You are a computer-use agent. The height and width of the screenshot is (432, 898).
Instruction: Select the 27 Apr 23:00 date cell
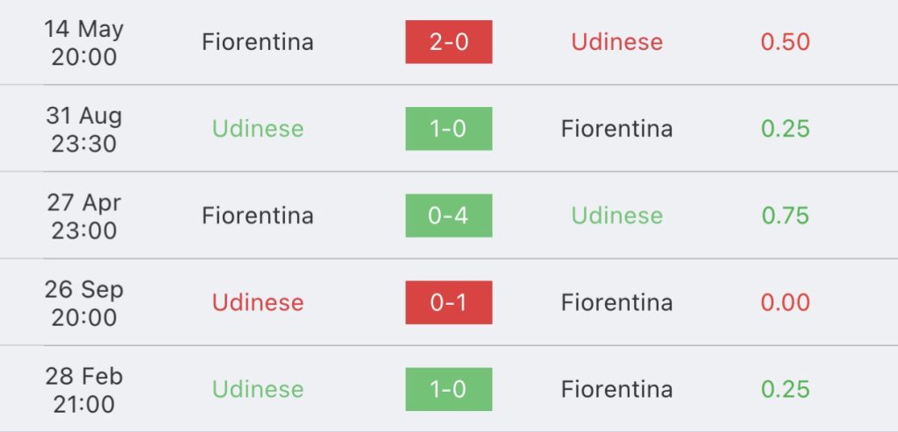(x=83, y=216)
